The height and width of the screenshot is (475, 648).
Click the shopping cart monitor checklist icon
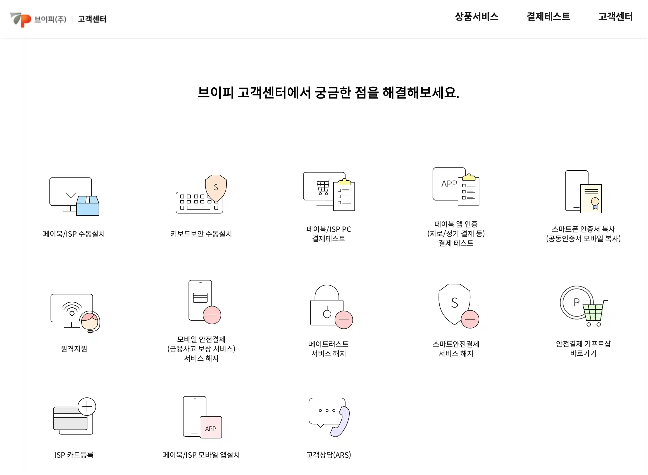click(x=329, y=191)
